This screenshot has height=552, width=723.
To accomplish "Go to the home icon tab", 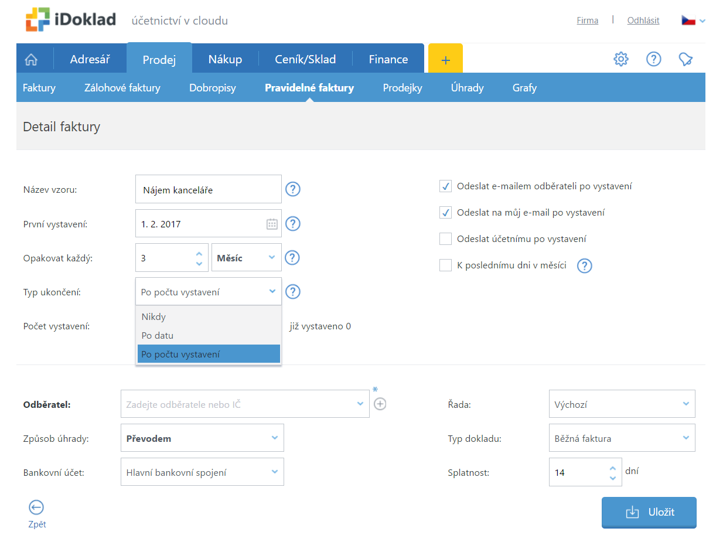I will point(31,59).
